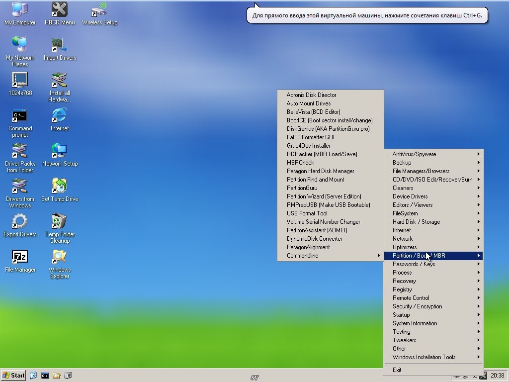Screen dimensions: 509x382
Task: Open Import Drivers shortcut
Action: [x=60, y=45]
